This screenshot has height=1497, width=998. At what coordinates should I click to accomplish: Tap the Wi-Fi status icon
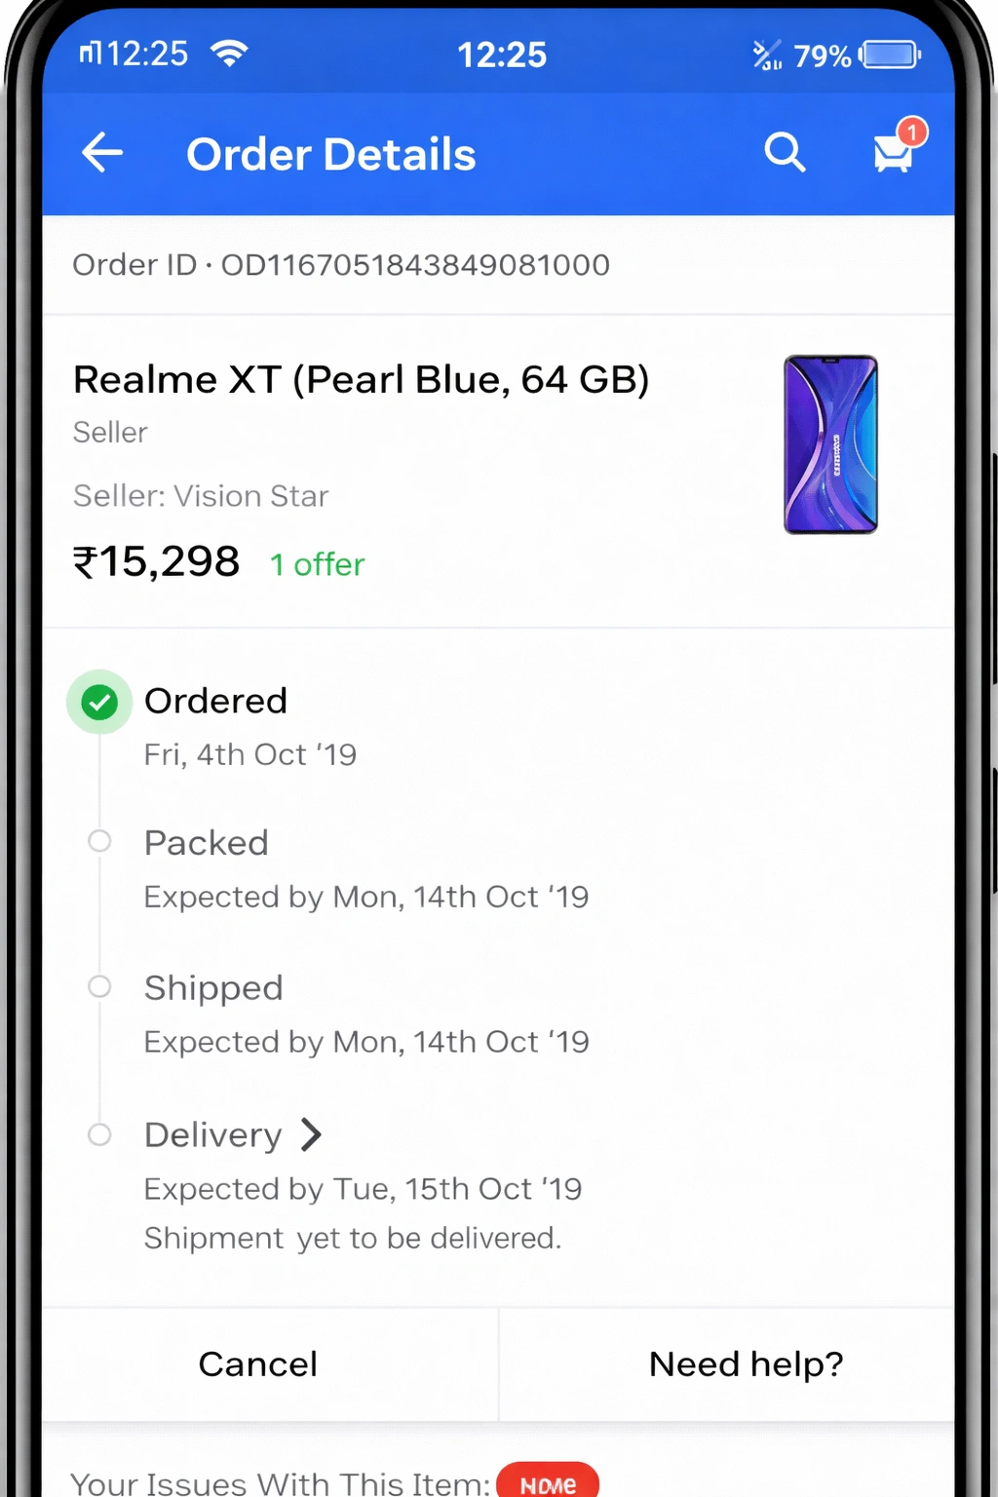tap(229, 54)
